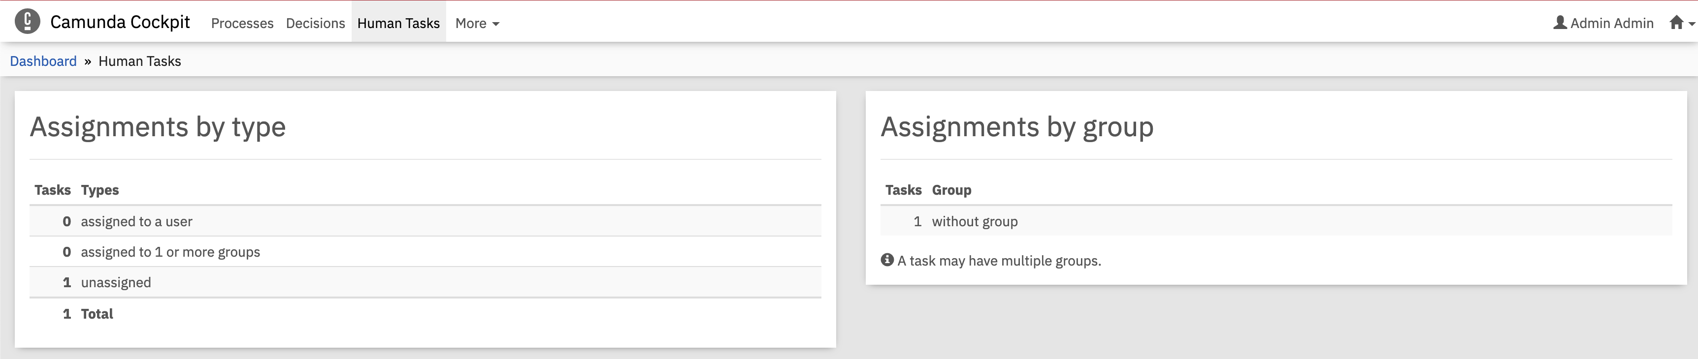Click the Camunda logo icon
This screenshot has width=1698, height=359.
point(27,22)
